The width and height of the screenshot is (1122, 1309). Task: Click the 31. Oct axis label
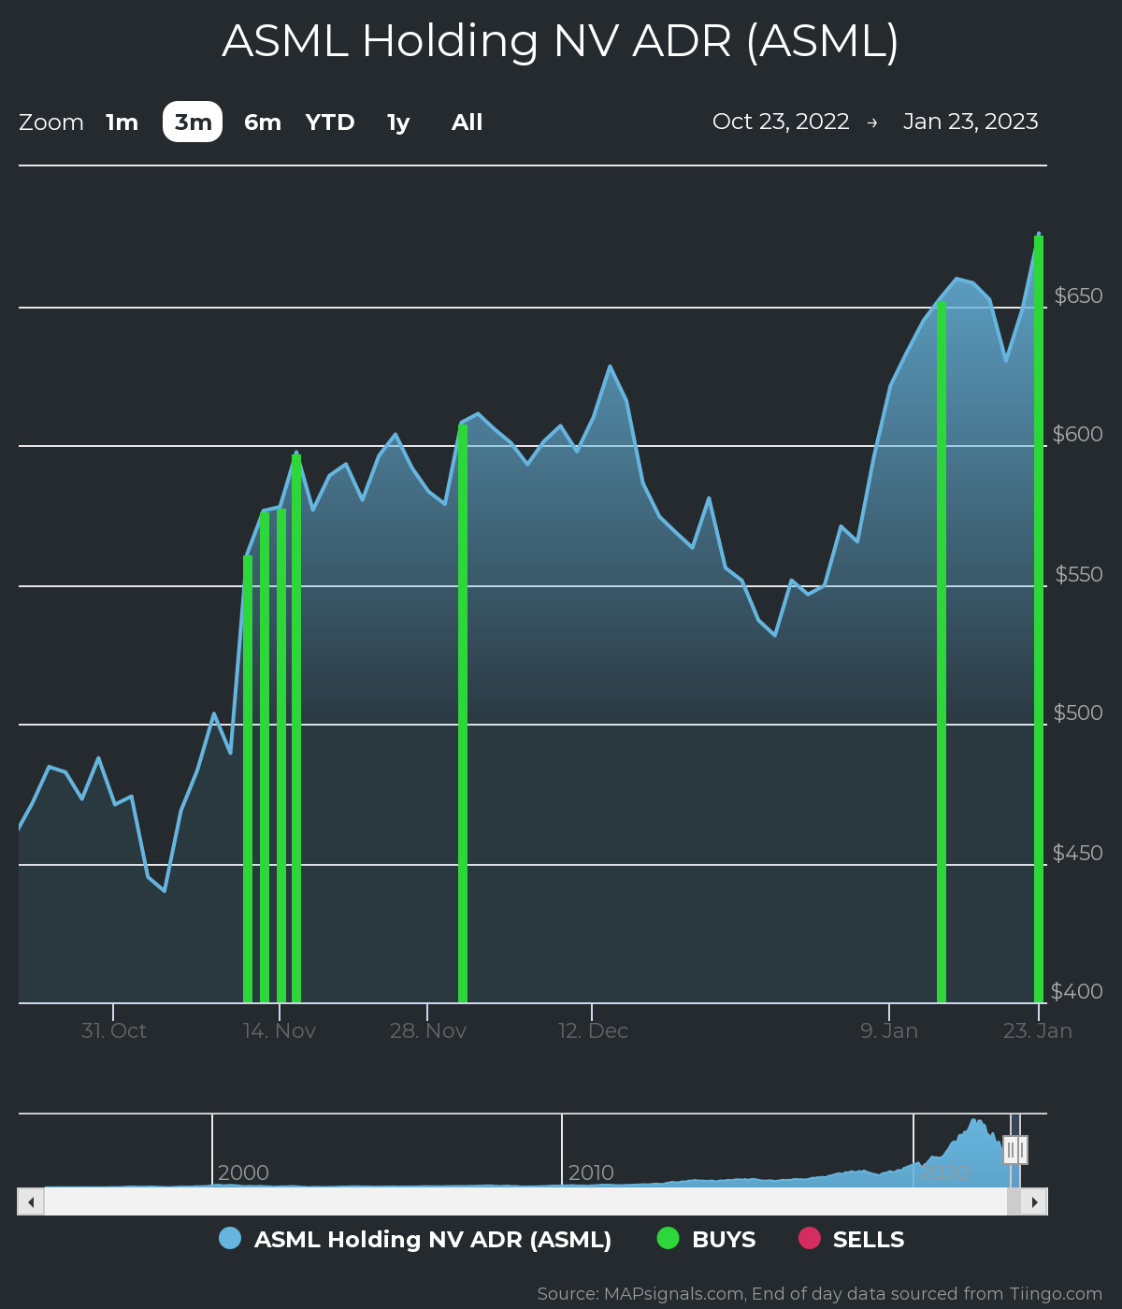114,1030
